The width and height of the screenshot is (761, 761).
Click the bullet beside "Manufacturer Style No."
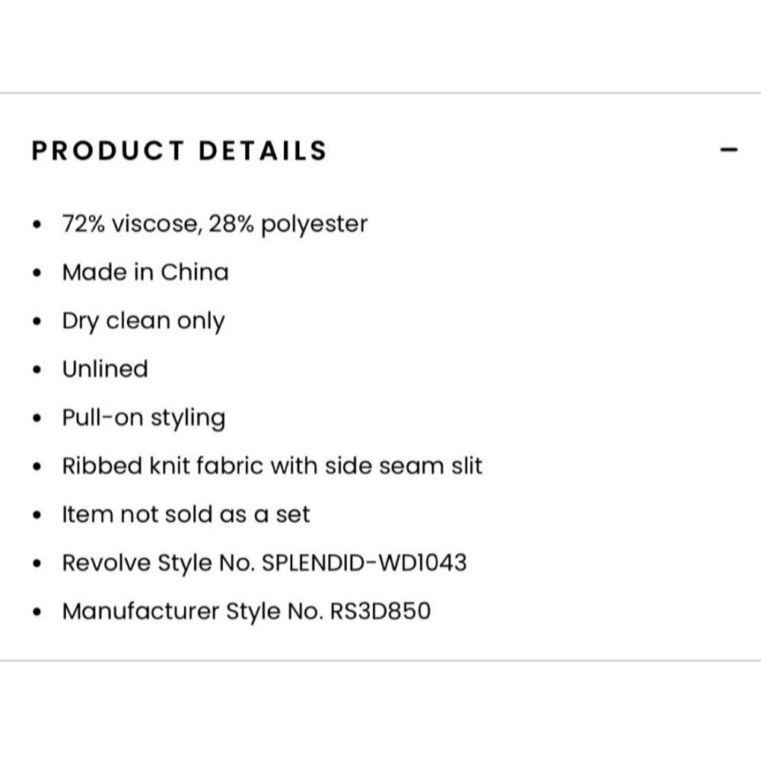37,612
